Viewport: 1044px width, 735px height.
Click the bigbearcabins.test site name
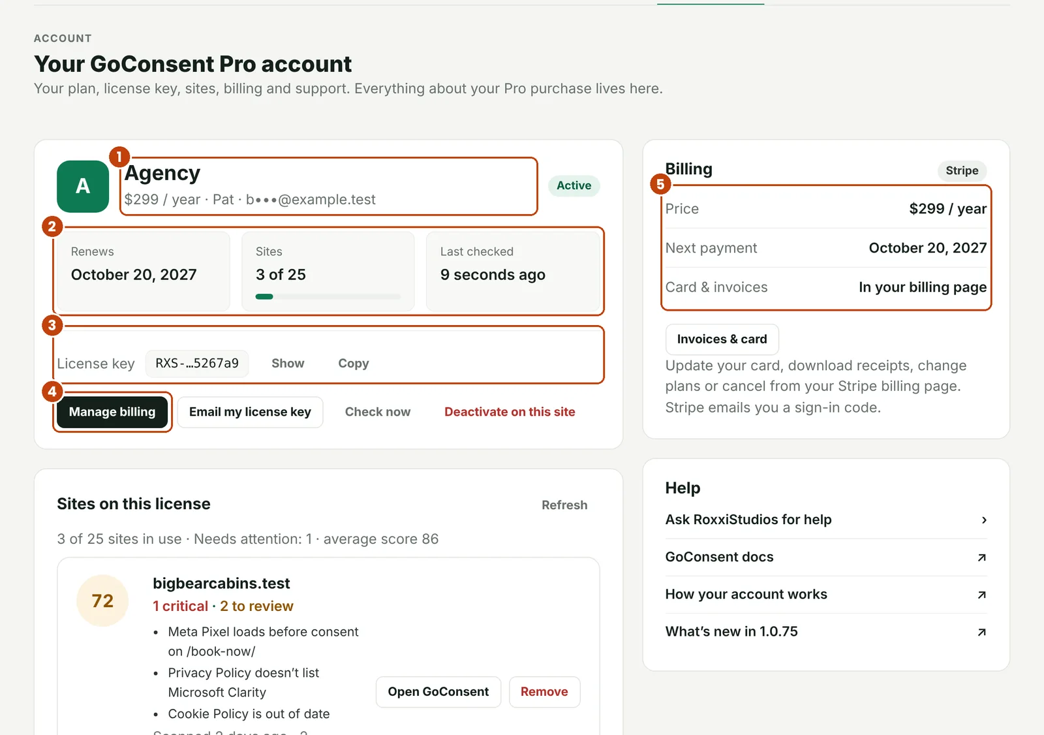click(x=221, y=584)
